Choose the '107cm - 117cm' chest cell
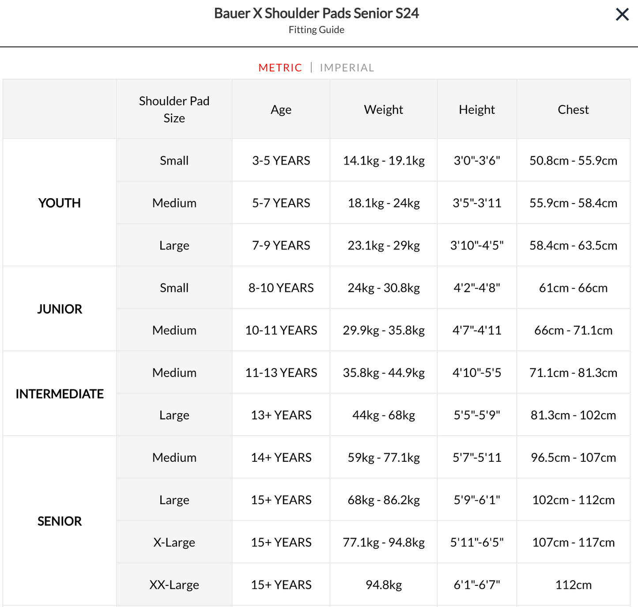The height and width of the screenshot is (607, 638). [x=574, y=542]
